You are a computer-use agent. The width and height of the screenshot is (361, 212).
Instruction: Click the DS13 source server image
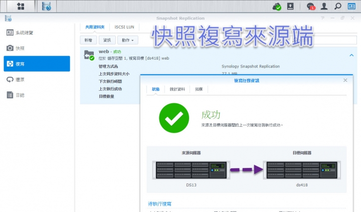(x=191, y=170)
